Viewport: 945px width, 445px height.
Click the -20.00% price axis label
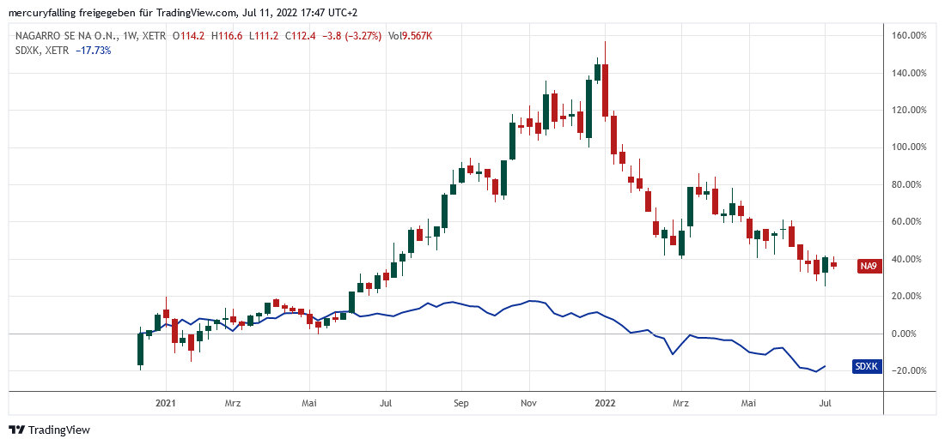pos(911,370)
